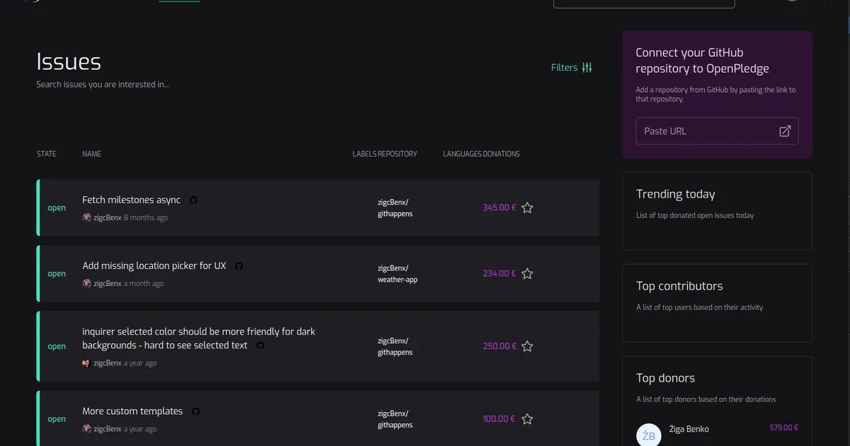
Task: Star the "Fetch milestones async" issue
Action: pos(527,208)
